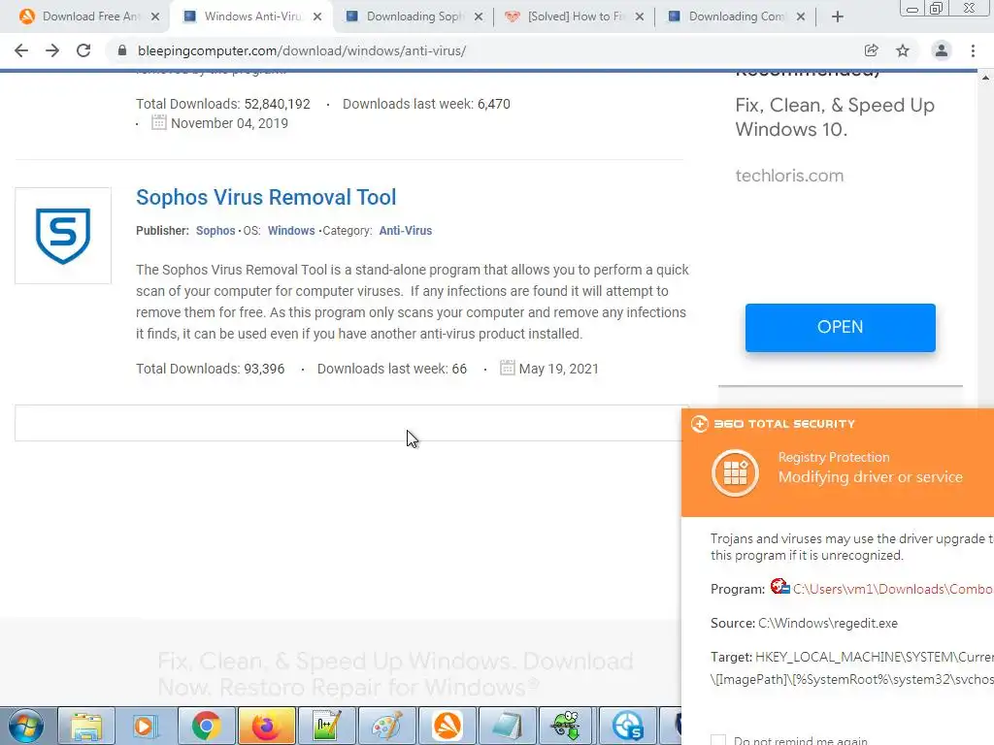This screenshot has height=745, width=994.
Task: Click the Registry Protection grid icon
Action: coord(735,472)
